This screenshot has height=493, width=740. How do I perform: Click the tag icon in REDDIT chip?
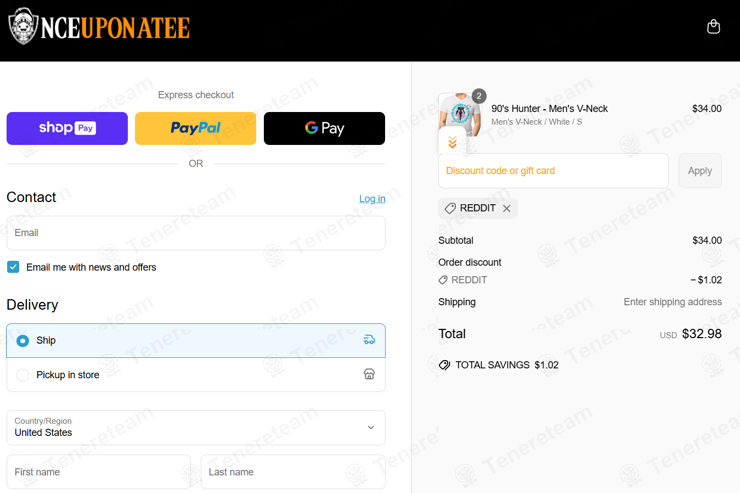point(450,209)
